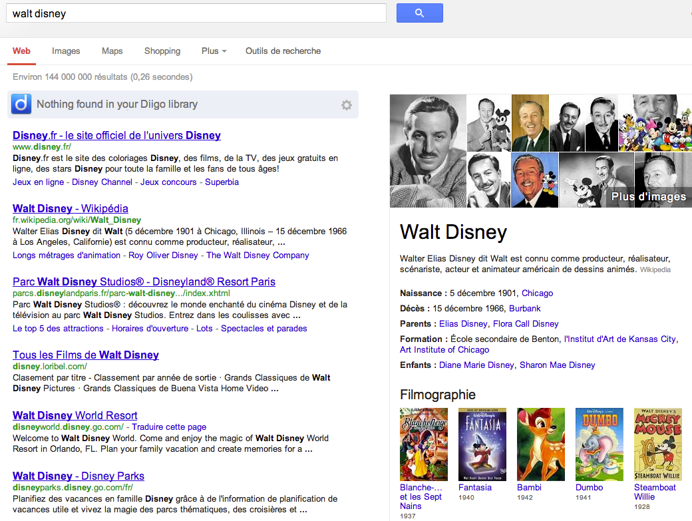692x521 pixels.
Task: Open the Blanche-Neige movie poster
Action: point(424,444)
